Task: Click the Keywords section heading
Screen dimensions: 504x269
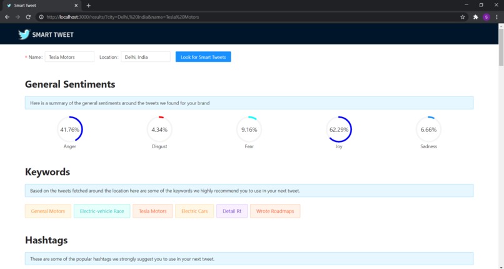Action: (x=48, y=172)
